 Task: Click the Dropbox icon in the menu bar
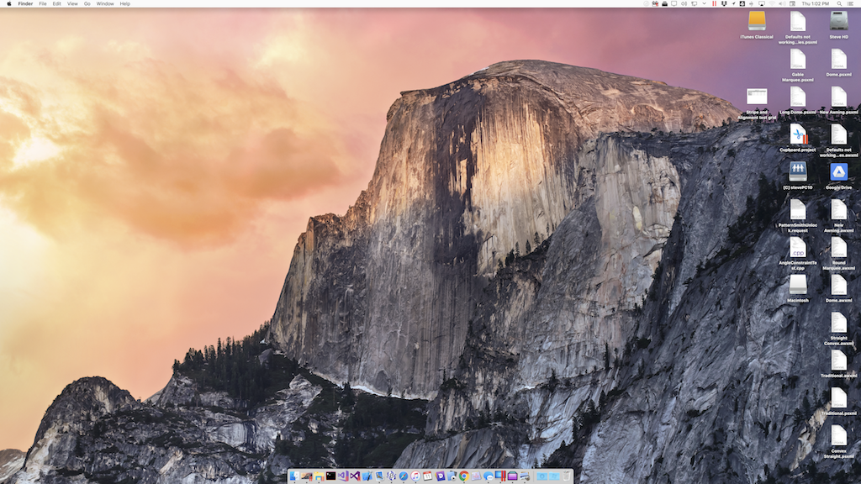(724, 4)
